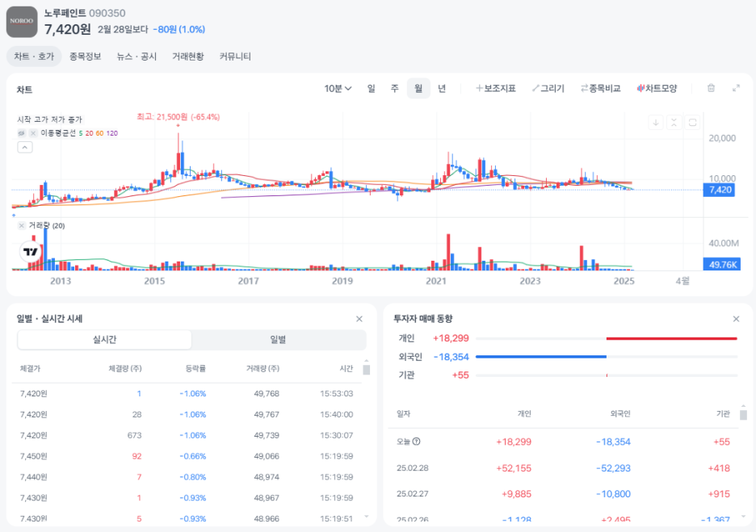Image resolution: width=756 pixels, height=532 pixels.
Task: Open the 커뮤니티 tab
Action: (x=235, y=57)
